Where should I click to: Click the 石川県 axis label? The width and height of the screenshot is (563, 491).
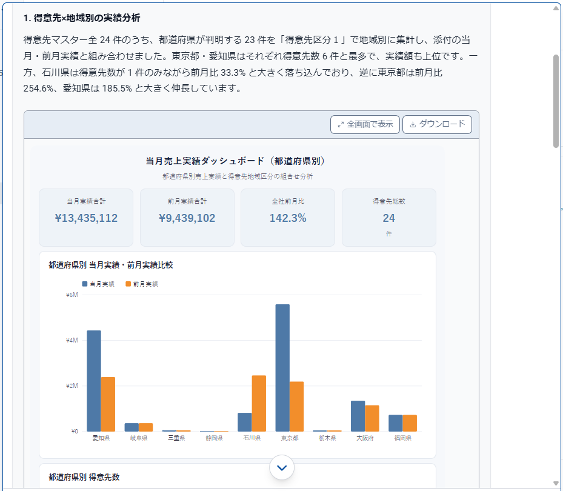(x=252, y=438)
